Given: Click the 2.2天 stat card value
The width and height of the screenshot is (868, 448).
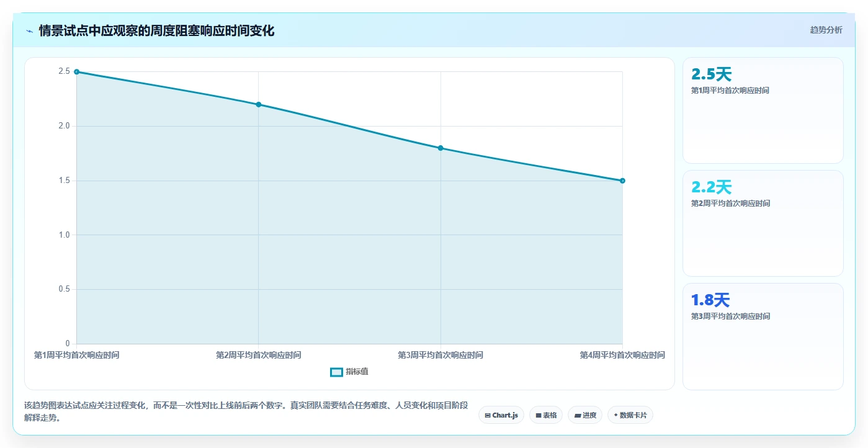Looking at the screenshot, I should (712, 187).
